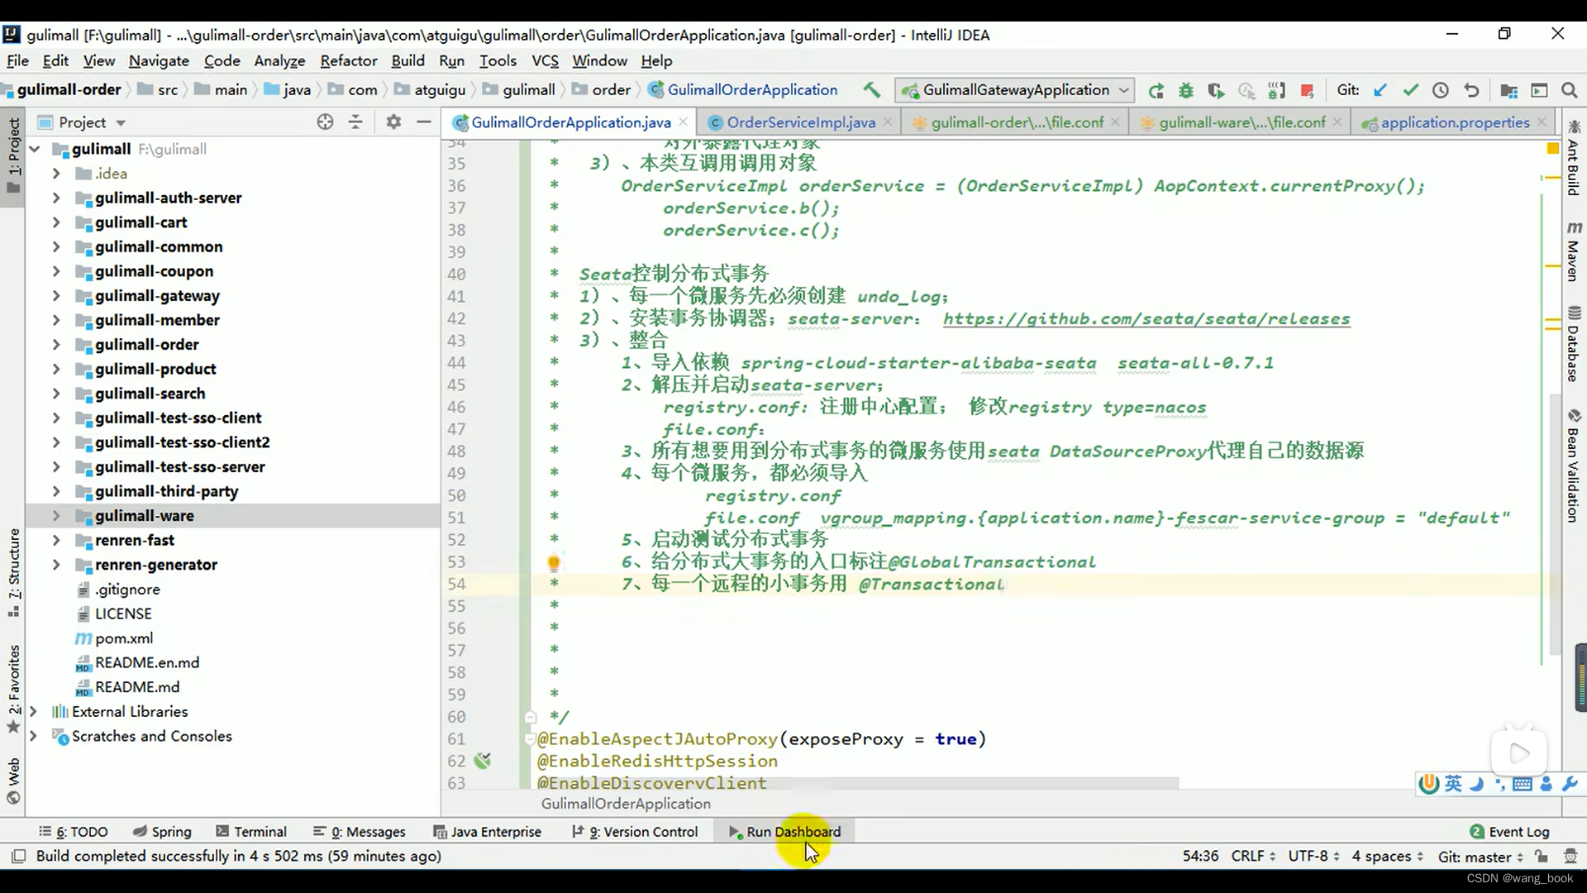1587x893 pixels.
Task: Open the Refactor menu
Action: point(349,61)
